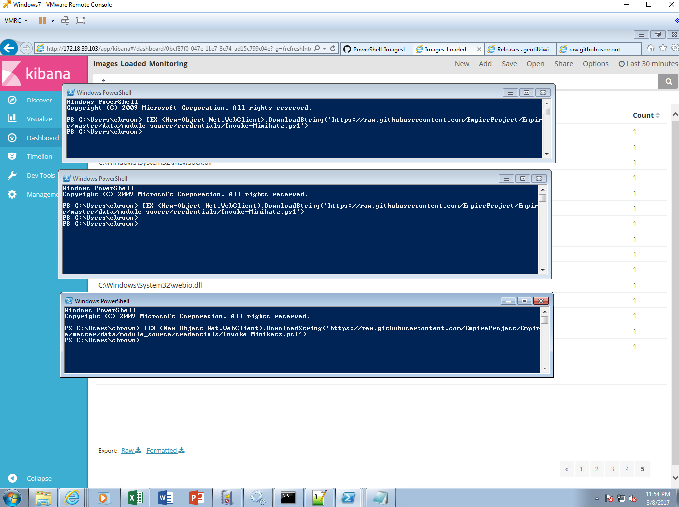The height and width of the screenshot is (507, 679).
Task: Export the table as Raw
Action: [x=131, y=450]
